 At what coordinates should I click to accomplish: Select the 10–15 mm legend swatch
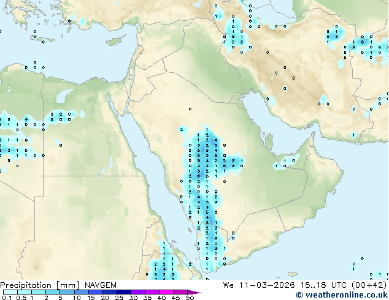click(81, 292)
